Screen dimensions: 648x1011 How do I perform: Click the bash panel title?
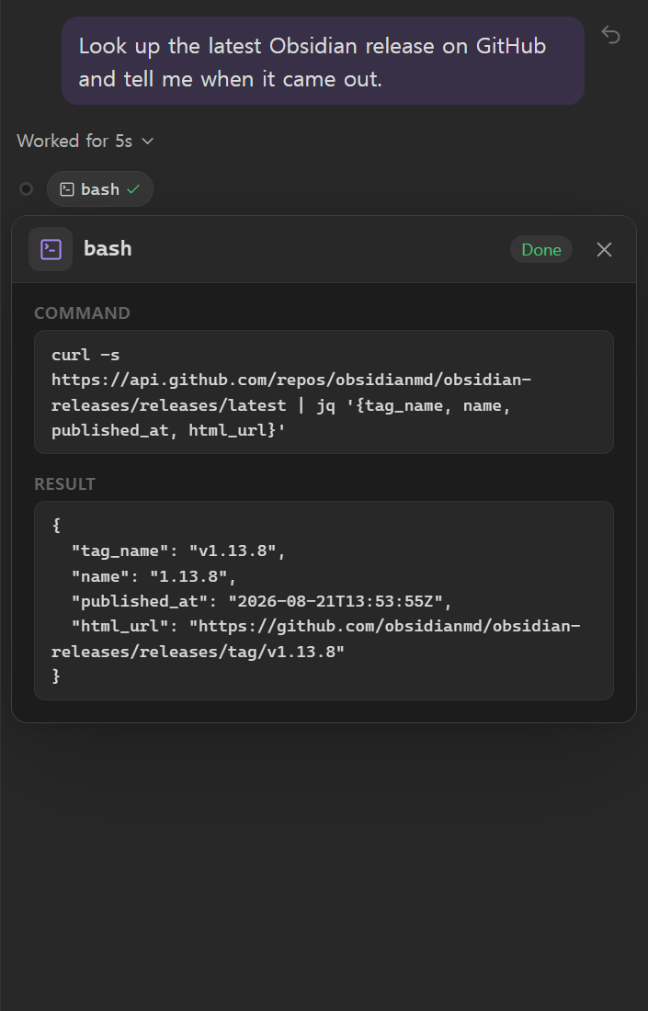pyautogui.click(x=108, y=249)
